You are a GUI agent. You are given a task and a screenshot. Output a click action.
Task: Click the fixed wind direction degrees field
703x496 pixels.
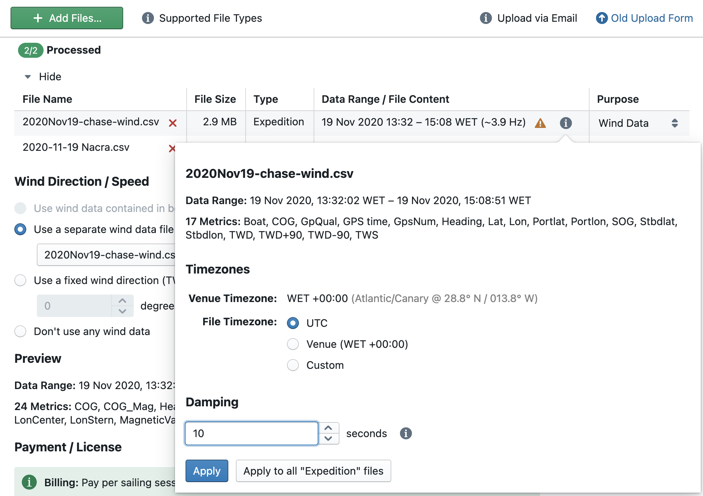(x=74, y=306)
